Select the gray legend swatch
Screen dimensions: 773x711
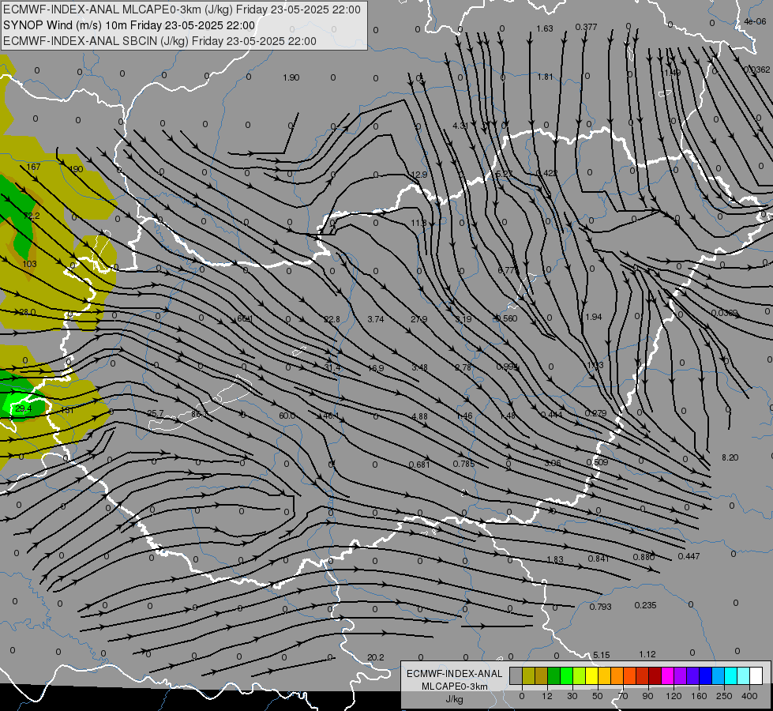[x=516, y=676]
